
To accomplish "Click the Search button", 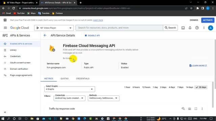I will pyautogui.click(x=170, y=28).
